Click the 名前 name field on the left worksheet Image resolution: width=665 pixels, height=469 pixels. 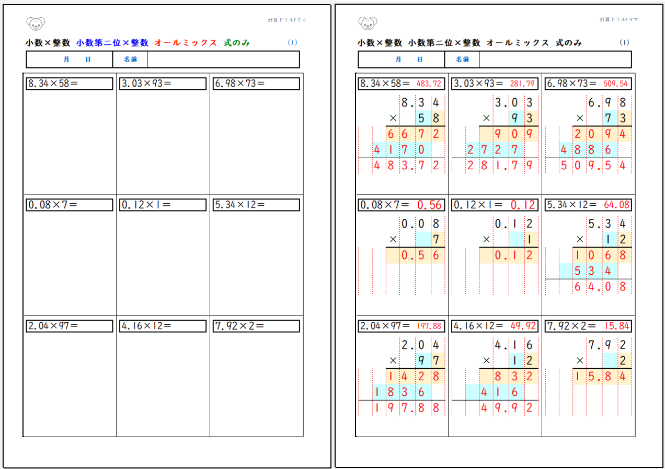click(x=223, y=60)
